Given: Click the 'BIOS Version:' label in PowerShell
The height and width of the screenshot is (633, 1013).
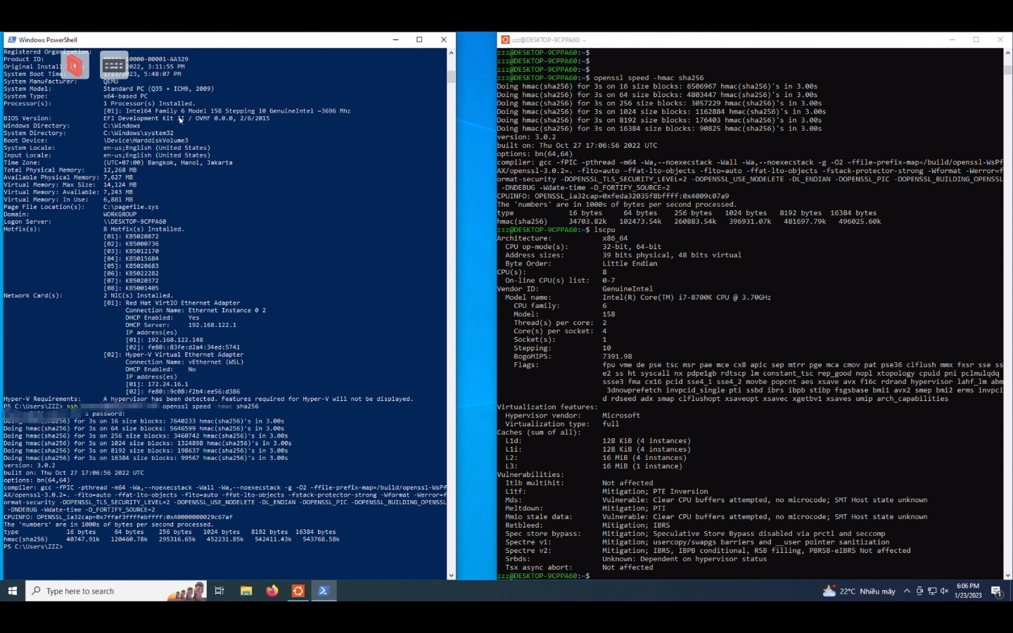Looking at the screenshot, I should (27, 119).
